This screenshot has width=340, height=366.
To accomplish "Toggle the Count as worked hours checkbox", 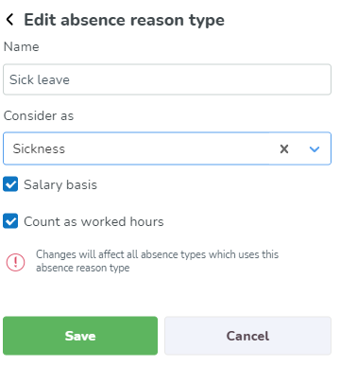I will pos(10,221).
